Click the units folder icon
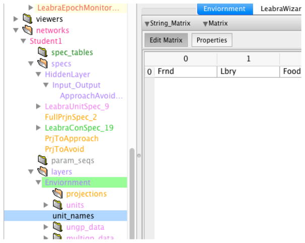The height and width of the screenshot is (243, 305). 58,205
